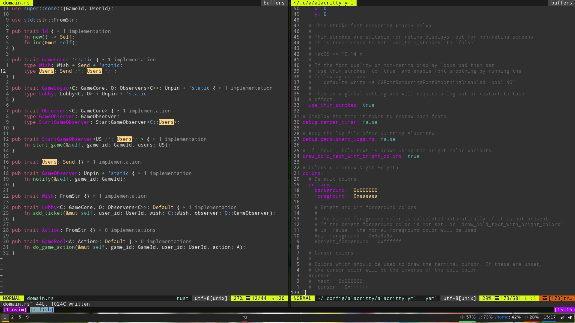The width and height of the screenshot is (575, 323).
Task: Click utf-8[unix] in alacritty.yml statusline
Action: [460, 298]
